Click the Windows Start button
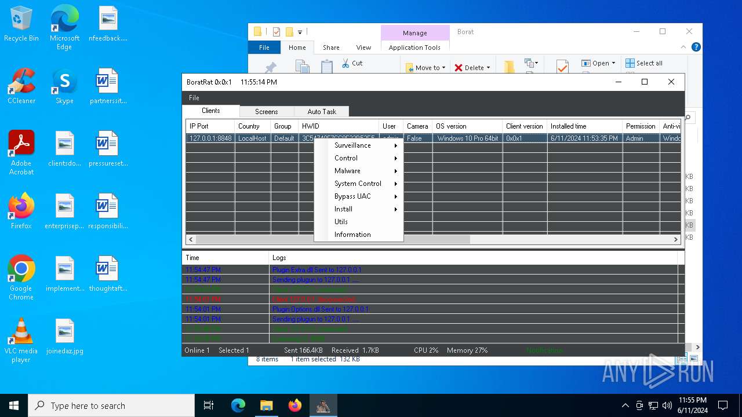Screen dimensions: 742x417 coord(14,405)
